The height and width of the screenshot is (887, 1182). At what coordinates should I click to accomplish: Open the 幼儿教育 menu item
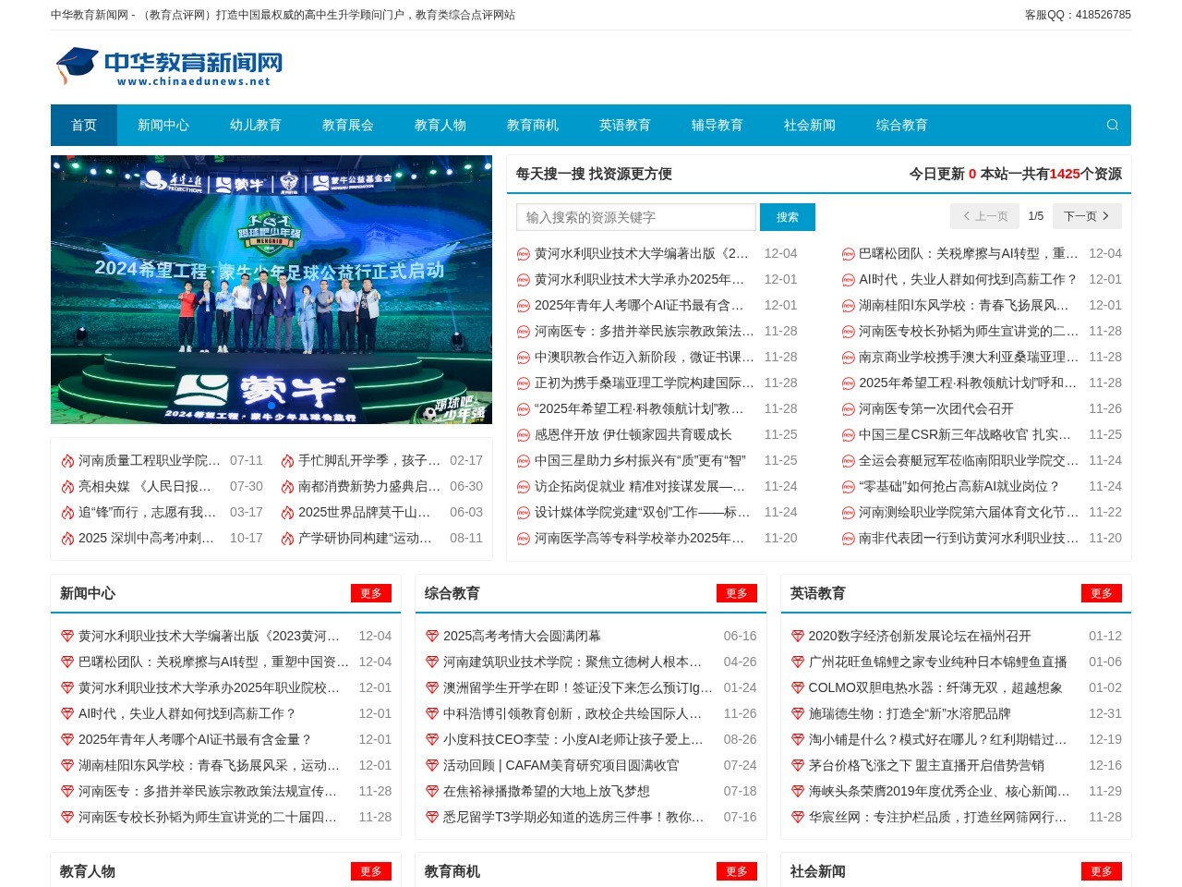pyautogui.click(x=255, y=125)
